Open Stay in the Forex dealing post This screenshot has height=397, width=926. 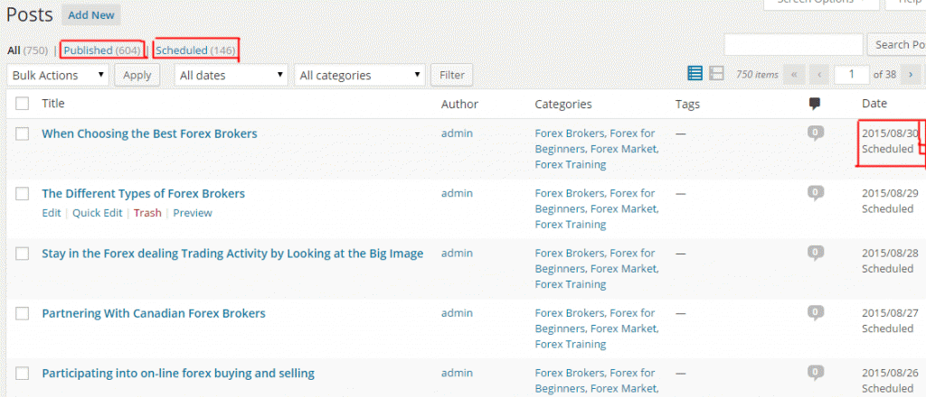pyautogui.click(x=232, y=254)
